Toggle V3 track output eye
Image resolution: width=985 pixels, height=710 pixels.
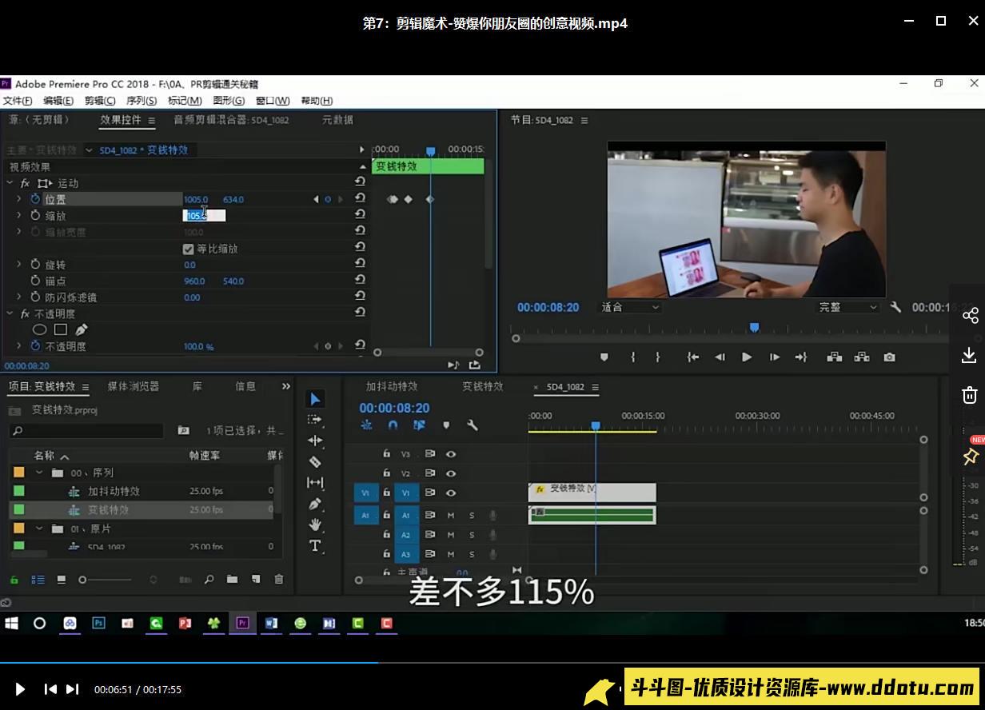tap(451, 453)
